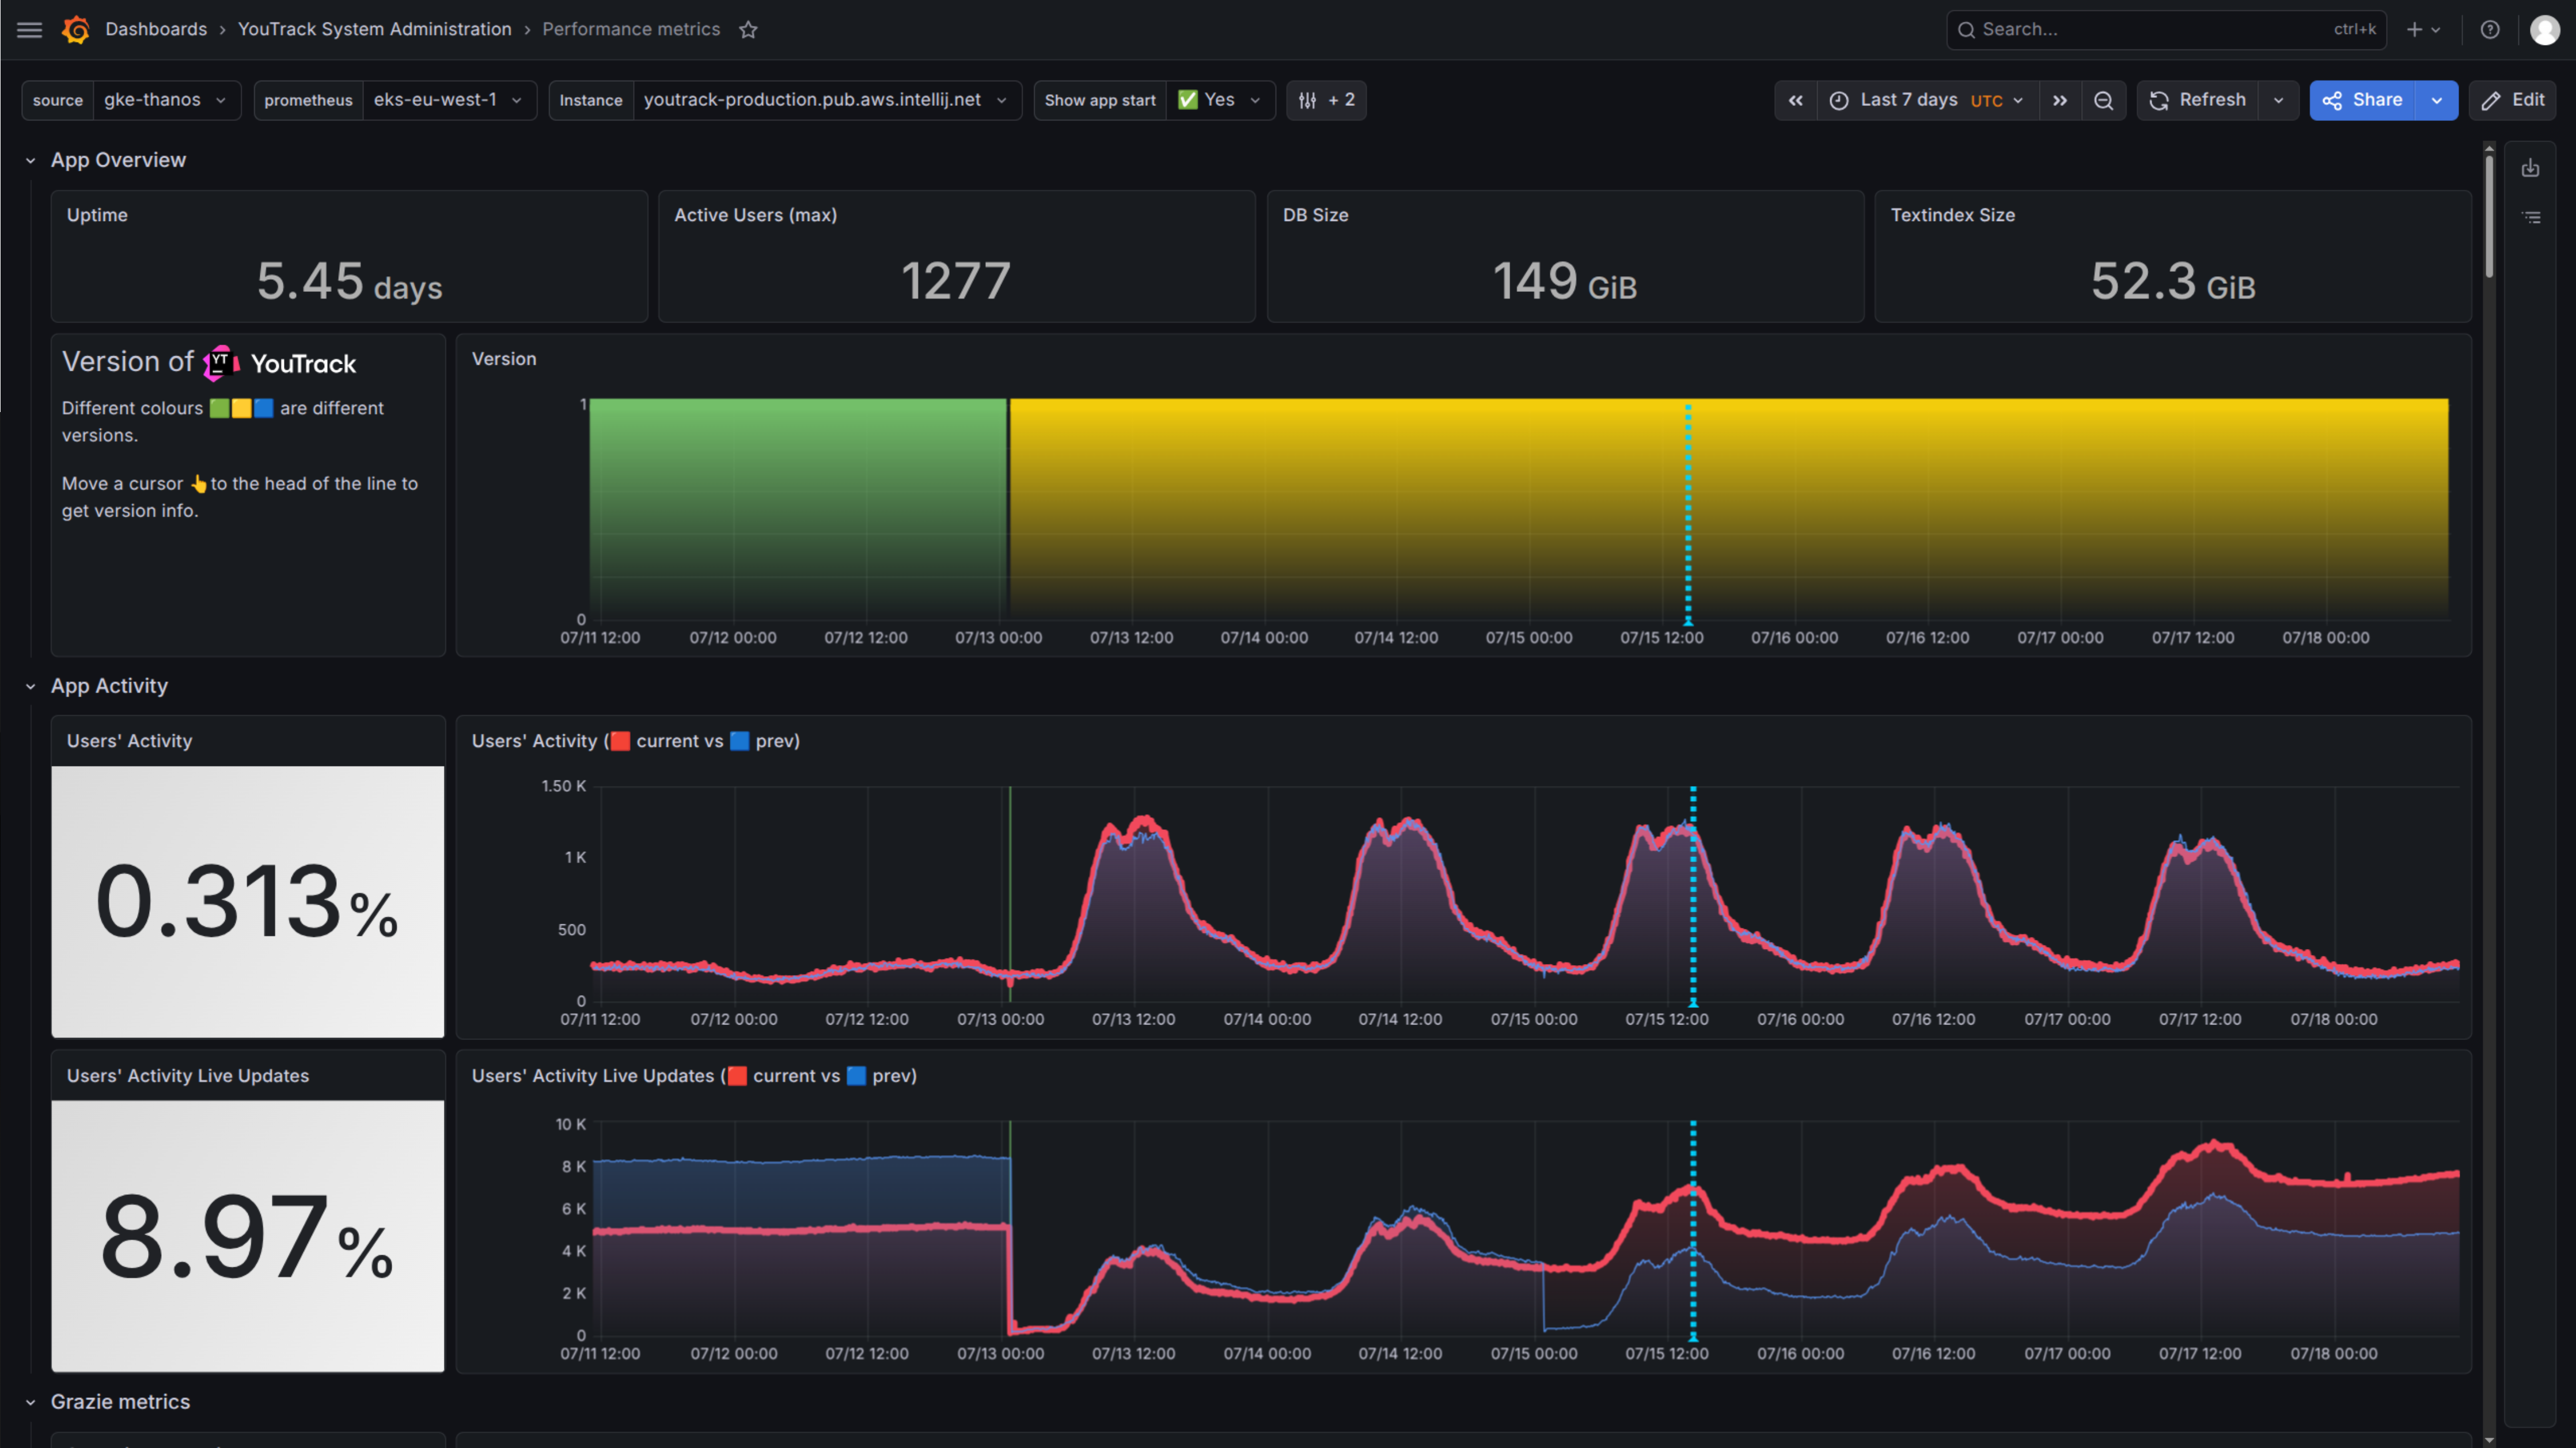Collapse the Grazie metrics row
Image resolution: width=2576 pixels, height=1448 pixels.
[30, 1402]
